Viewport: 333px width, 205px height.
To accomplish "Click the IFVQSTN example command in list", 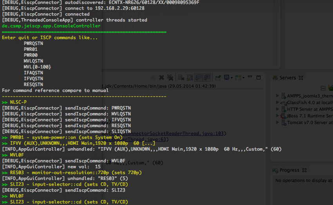I will [33, 79].
